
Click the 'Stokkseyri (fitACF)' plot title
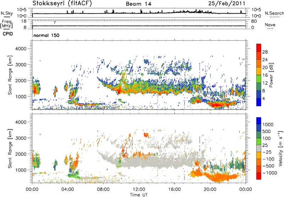point(62,3)
